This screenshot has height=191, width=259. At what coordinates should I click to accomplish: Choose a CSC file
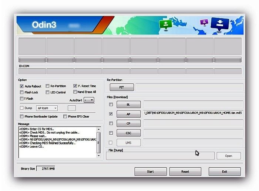[x=128, y=133]
